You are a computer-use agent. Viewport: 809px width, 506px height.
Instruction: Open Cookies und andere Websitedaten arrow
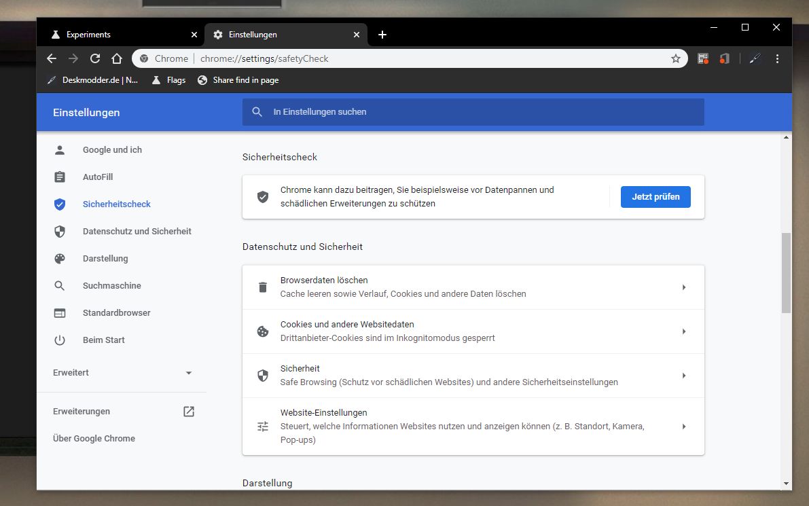click(x=683, y=331)
